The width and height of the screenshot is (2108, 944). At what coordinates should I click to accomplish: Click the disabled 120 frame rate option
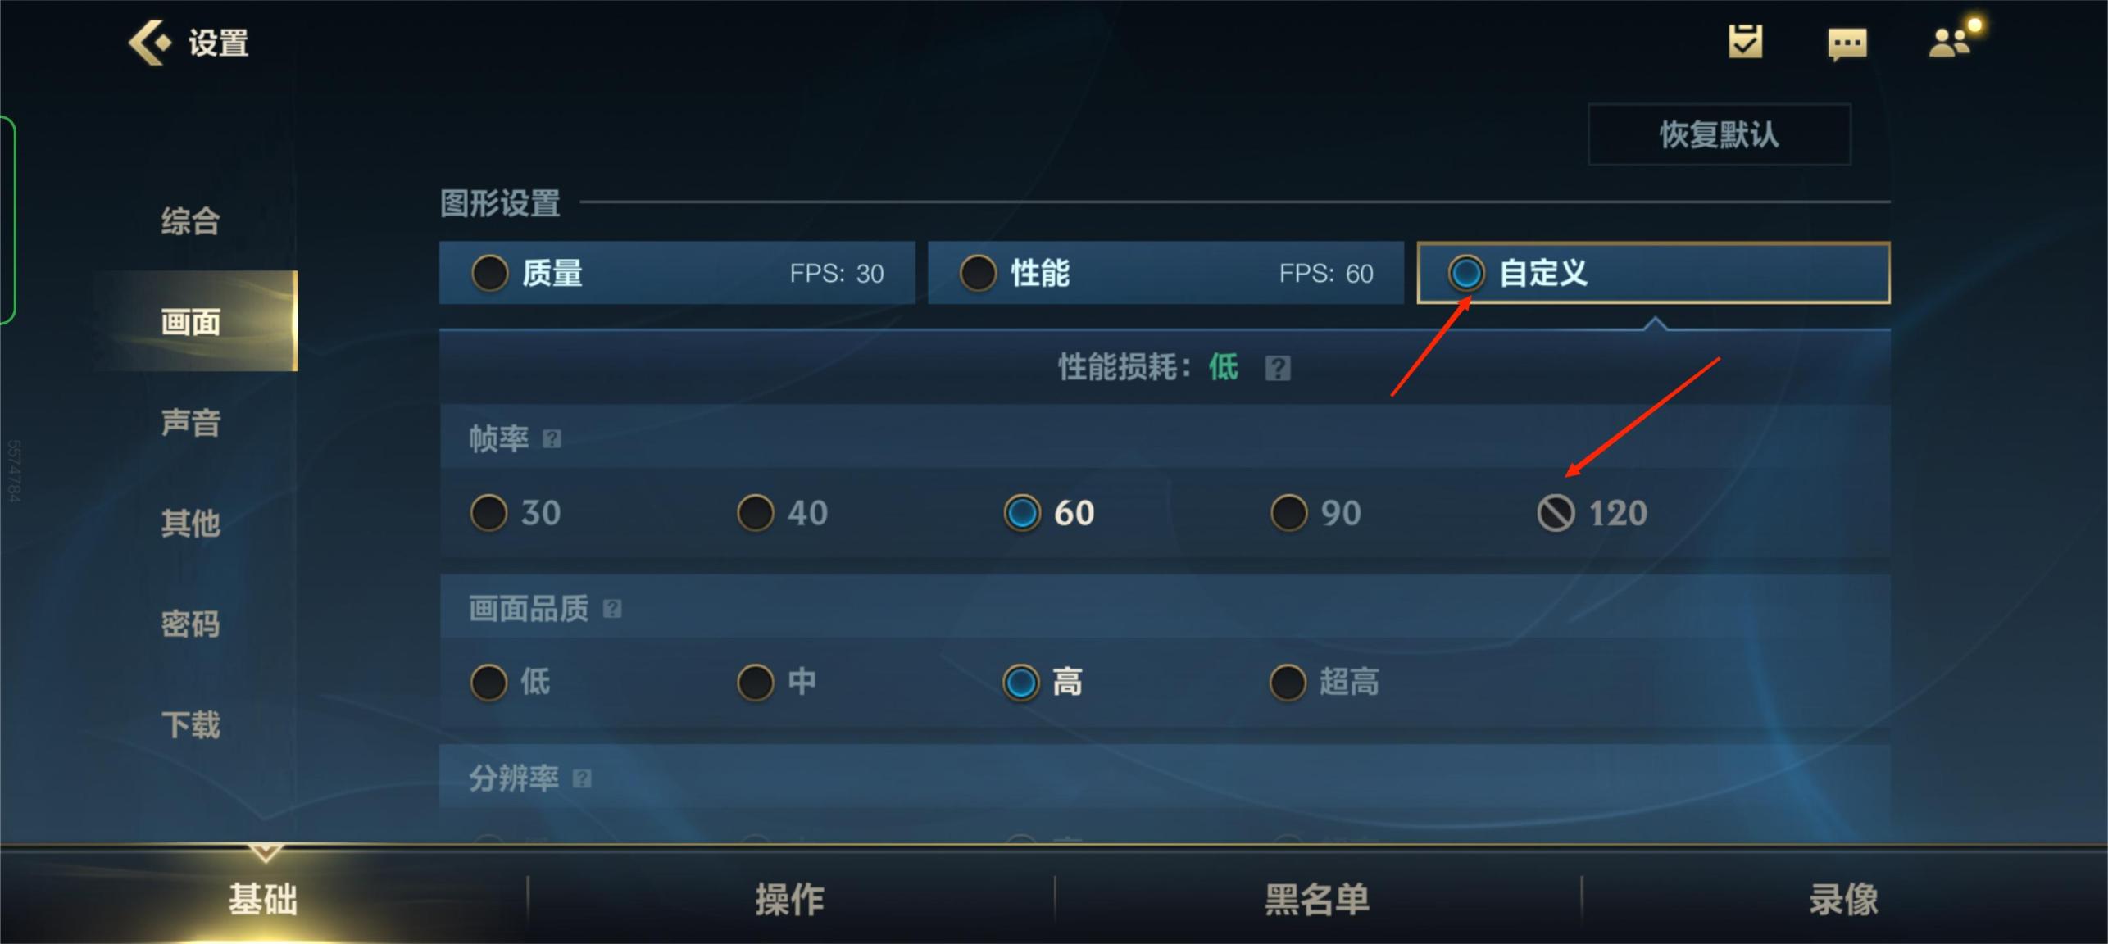pyautogui.click(x=1592, y=514)
